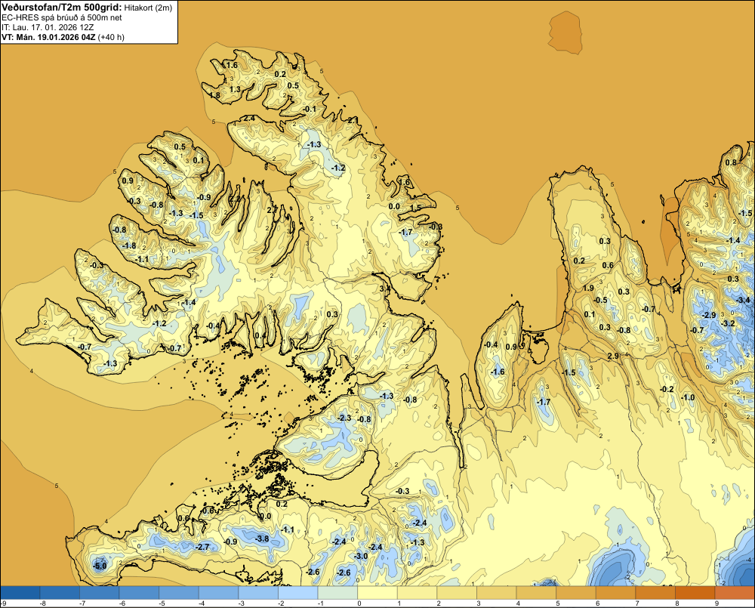Viewport: 755px width, 608px height.
Task: Click the -0.2 temperature value
Action: click(667, 389)
